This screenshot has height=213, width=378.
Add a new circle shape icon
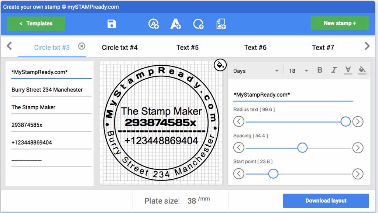click(x=198, y=24)
